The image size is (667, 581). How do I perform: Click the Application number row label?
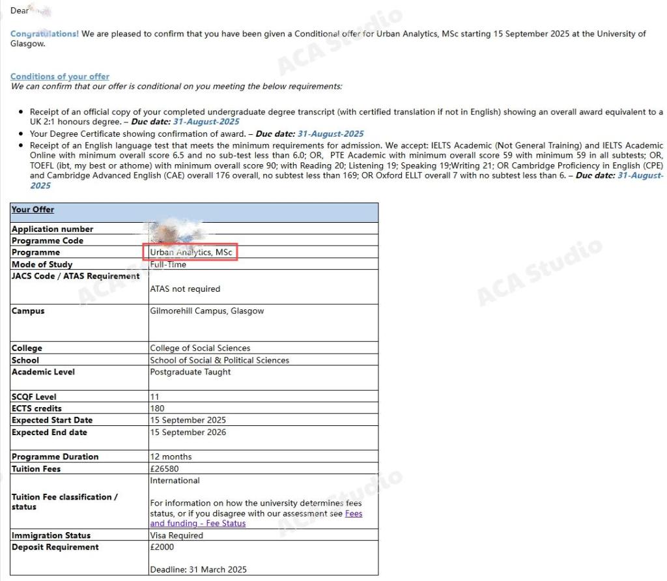point(52,229)
